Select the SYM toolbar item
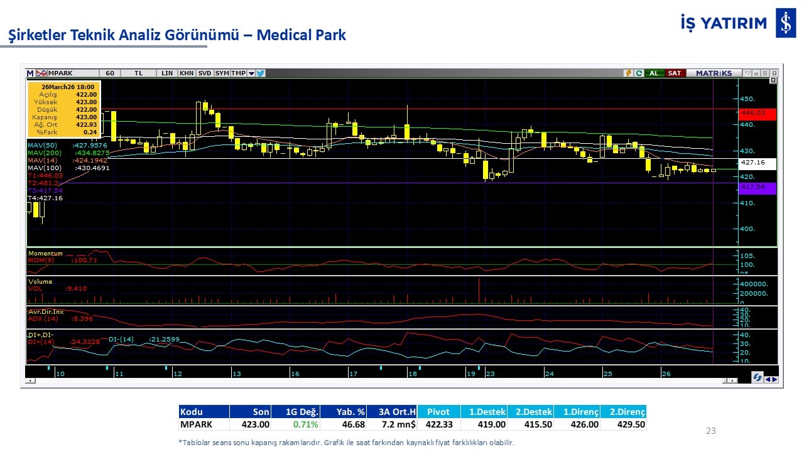 [x=222, y=73]
